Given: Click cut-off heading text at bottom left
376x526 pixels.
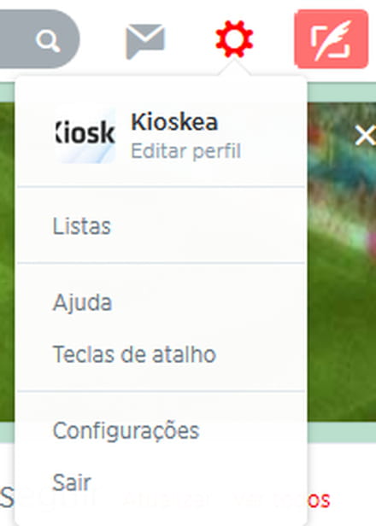Looking at the screenshot, I should 7,498.
